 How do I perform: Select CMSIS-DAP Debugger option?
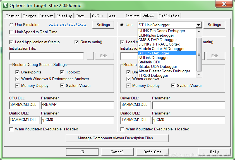coord(167,40)
